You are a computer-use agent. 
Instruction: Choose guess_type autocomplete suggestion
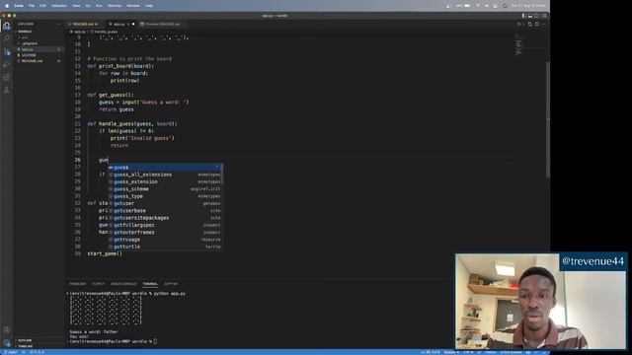[165, 196]
